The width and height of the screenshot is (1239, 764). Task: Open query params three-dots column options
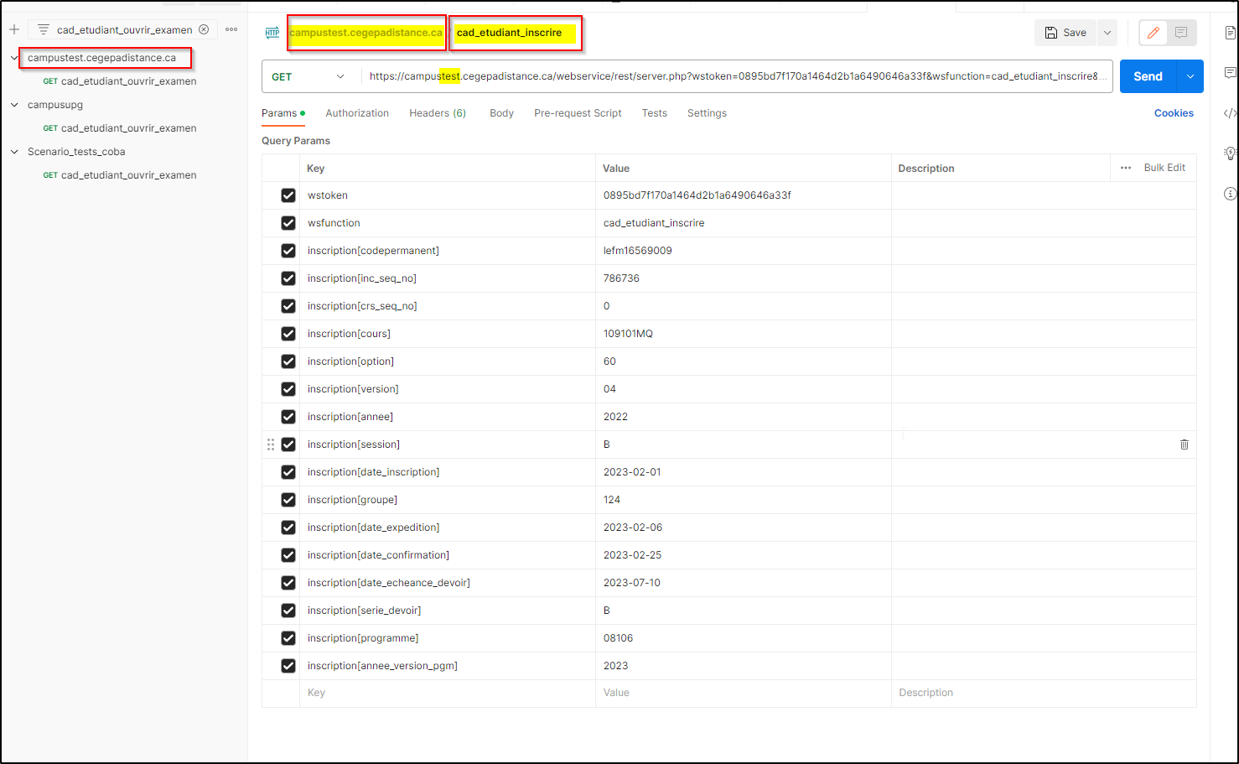pyautogui.click(x=1126, y=168)
